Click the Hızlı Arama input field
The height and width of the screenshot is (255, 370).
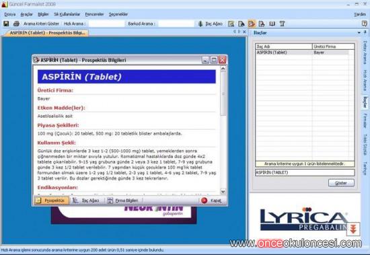click(x=106, y=24)
